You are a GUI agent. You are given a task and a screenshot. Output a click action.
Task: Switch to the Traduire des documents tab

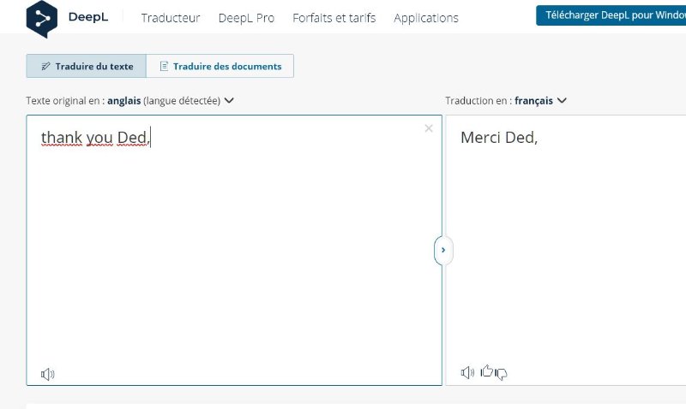click(x=220, y=66)
